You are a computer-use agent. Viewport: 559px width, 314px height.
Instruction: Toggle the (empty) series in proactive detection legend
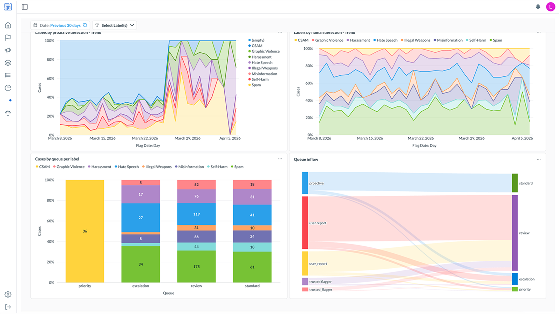(257, 40)
